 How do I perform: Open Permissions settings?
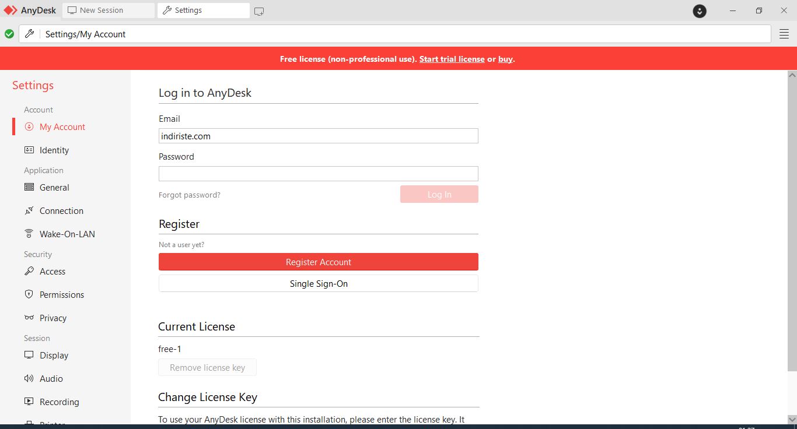pos(62,294)
